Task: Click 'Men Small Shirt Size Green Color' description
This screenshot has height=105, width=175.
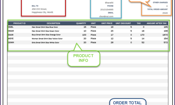Action: 46,31
